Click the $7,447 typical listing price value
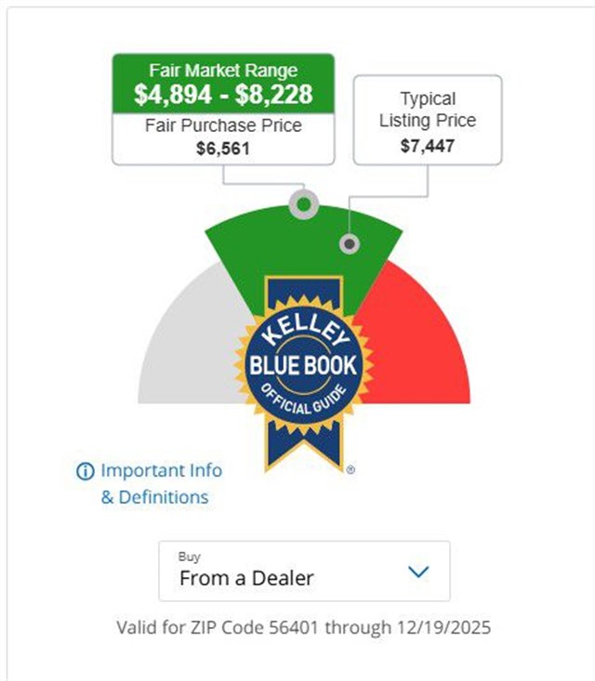The height and width of the screenshot is (681, 595). (x=428, y=146)
